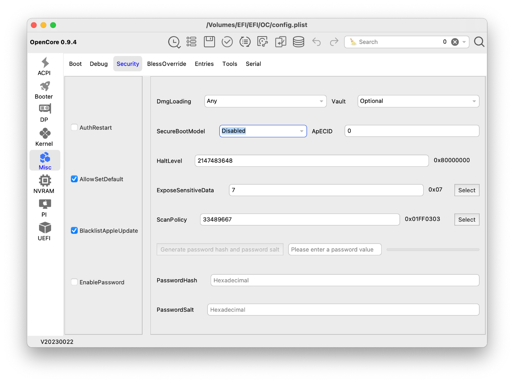Click the broom icon in search field
The width and height of the screenshot is (514, 383).
pos(353,42)
